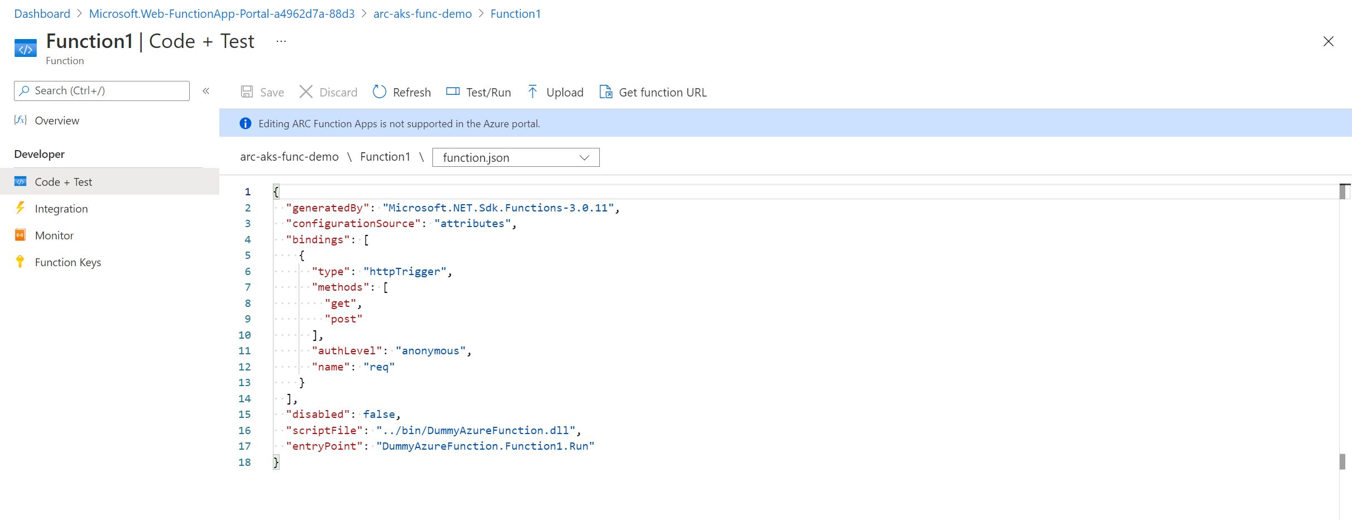Click inside the Search field
This screenshot has width=1352, height=520.
click(x=100, y=90)
